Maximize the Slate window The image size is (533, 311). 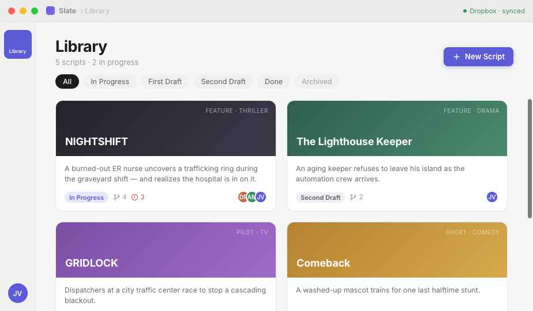pos(35,11)
